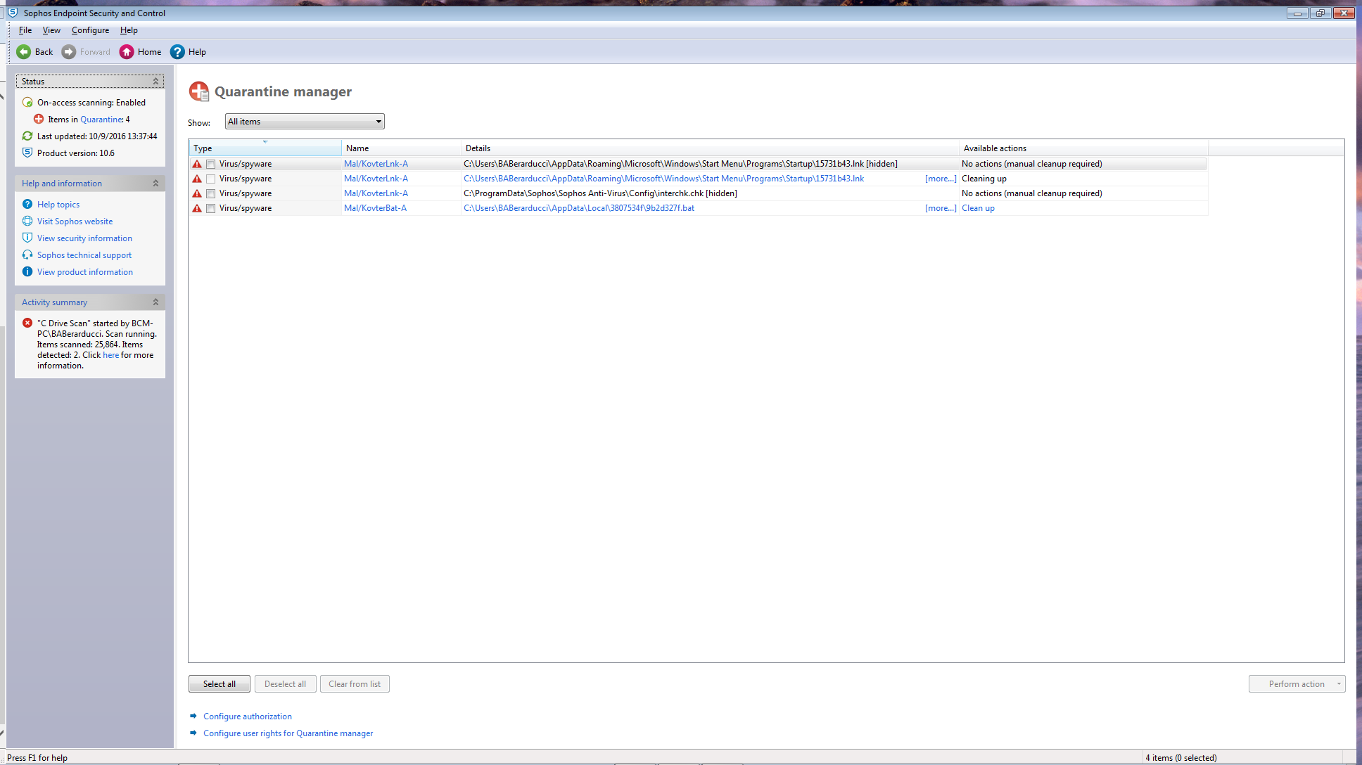Image resolution: width=1362 pixels, height=765 pixels.
Task: Click the Sophos technical support headset icon
Action: tap(27, 255)
